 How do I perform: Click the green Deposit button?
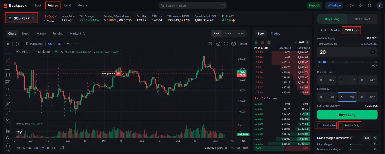click(x=314, y=5)
